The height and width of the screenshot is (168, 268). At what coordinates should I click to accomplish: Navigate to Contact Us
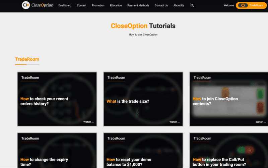click(x=161, y=5)
